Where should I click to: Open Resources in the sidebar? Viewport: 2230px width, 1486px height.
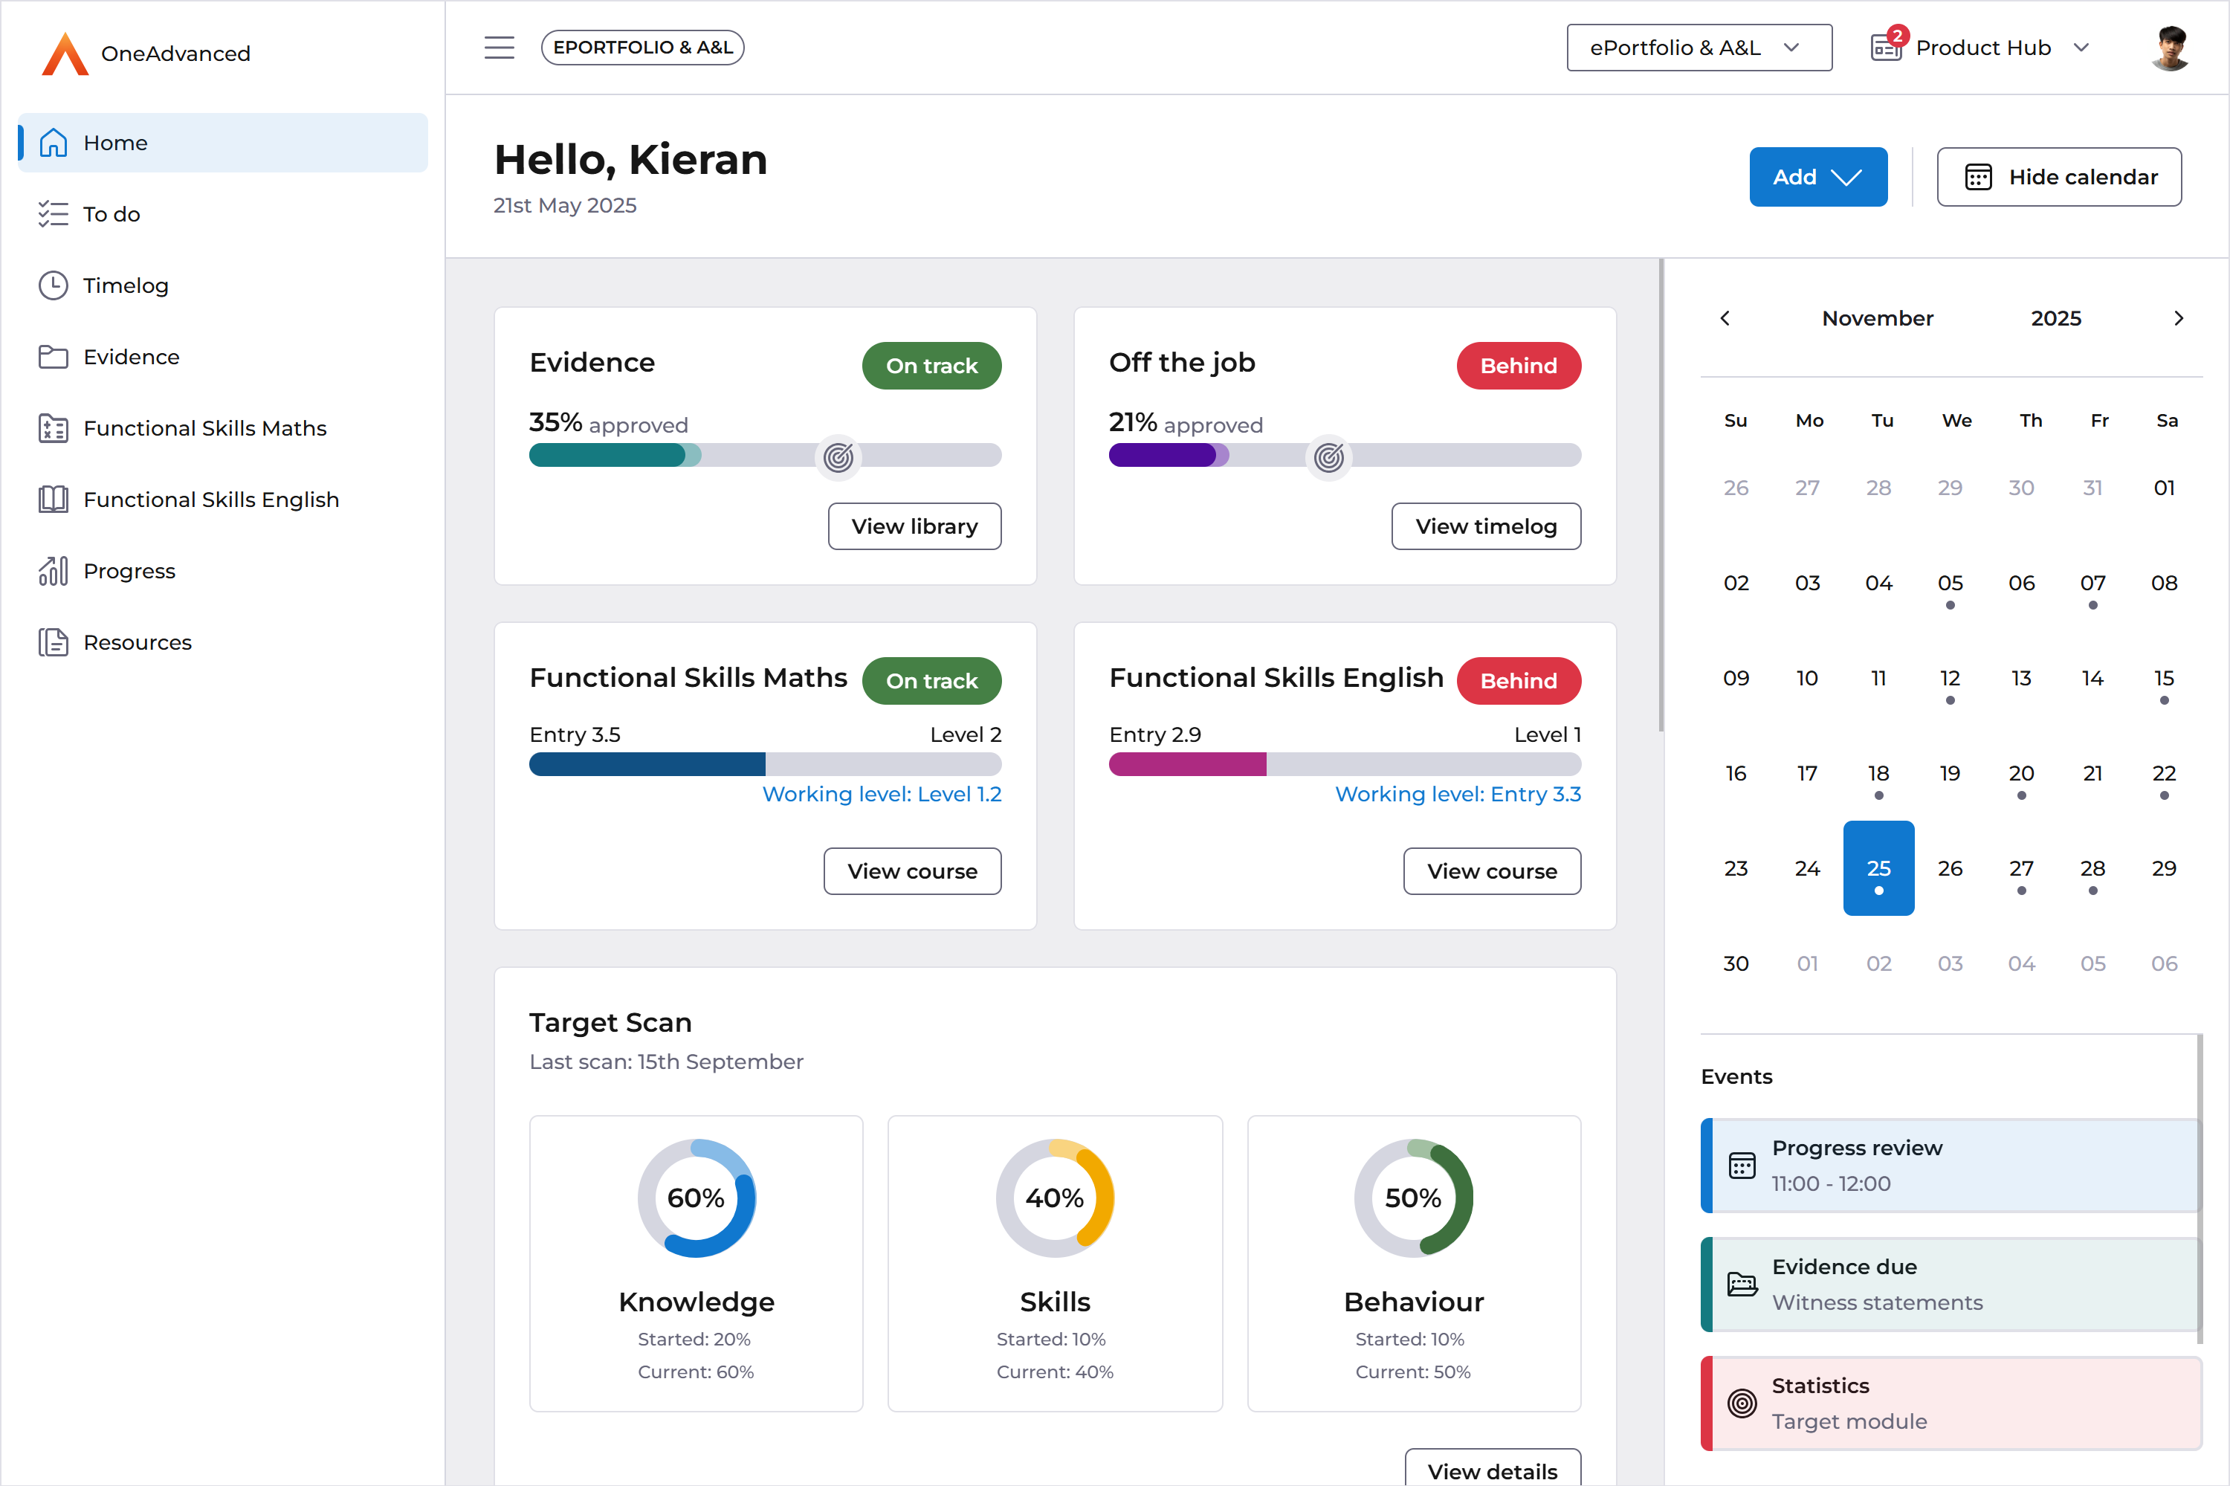tap(138, 642)
